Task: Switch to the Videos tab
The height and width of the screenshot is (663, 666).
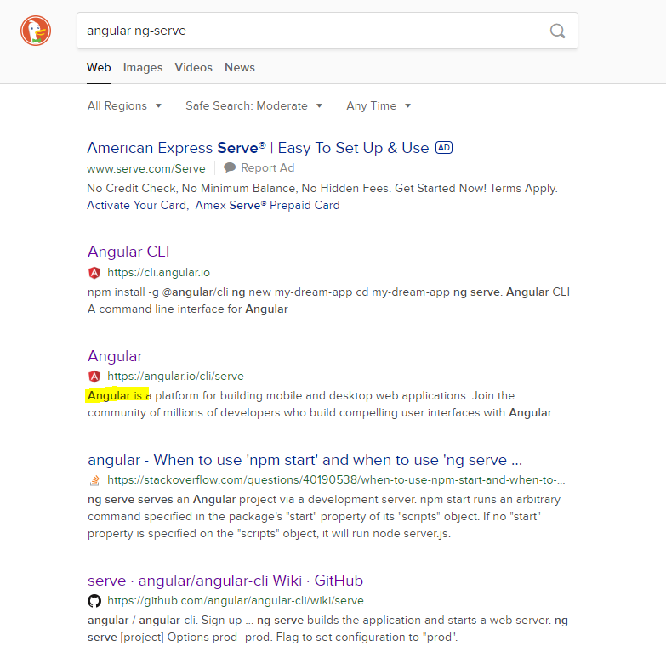Action: 193,67
